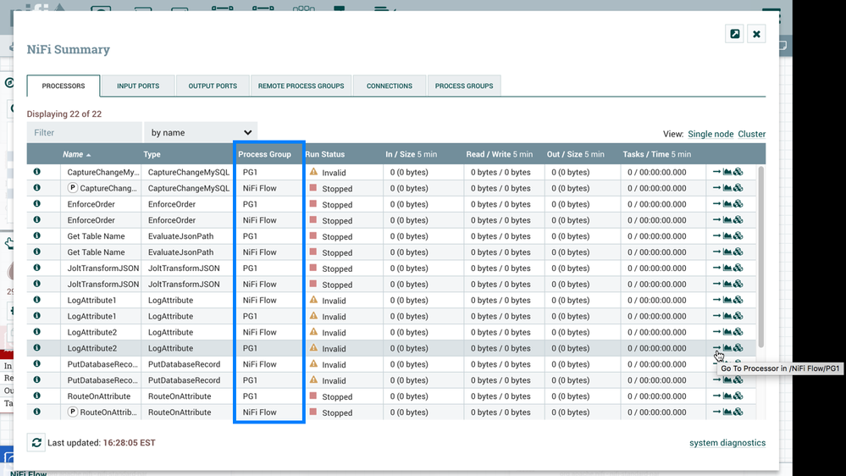Screen dimensions: 846x476
Task: Open the 'by name' filter type dropdown
Action: point(201,133)
